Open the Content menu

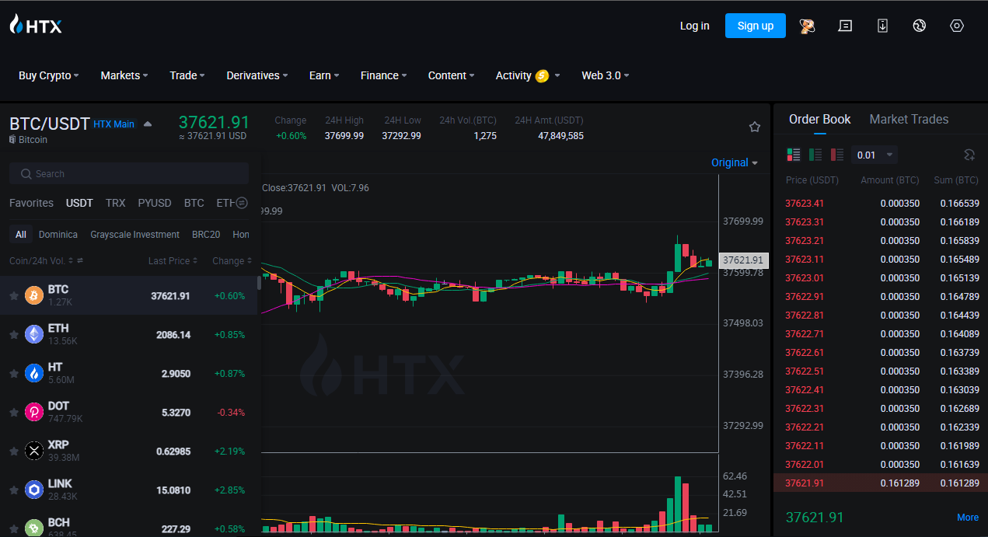[x=452, y=75]
